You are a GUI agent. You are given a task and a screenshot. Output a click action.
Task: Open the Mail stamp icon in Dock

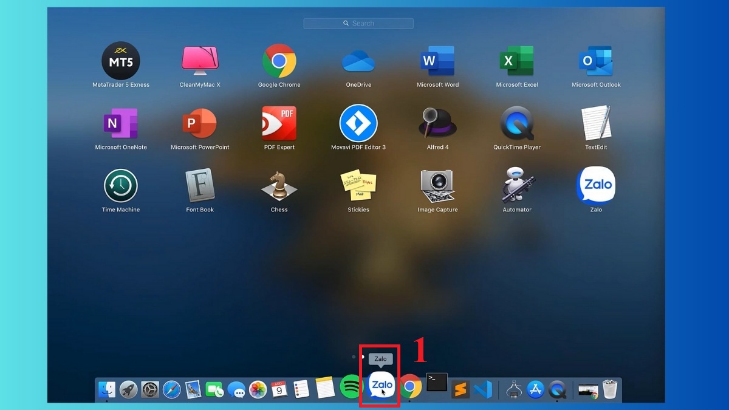(193, 389)
